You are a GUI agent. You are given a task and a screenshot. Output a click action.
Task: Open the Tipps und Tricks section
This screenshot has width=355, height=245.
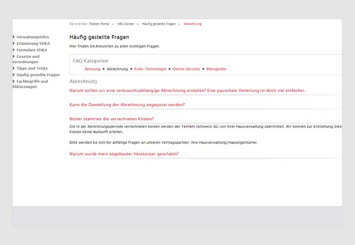32,69
